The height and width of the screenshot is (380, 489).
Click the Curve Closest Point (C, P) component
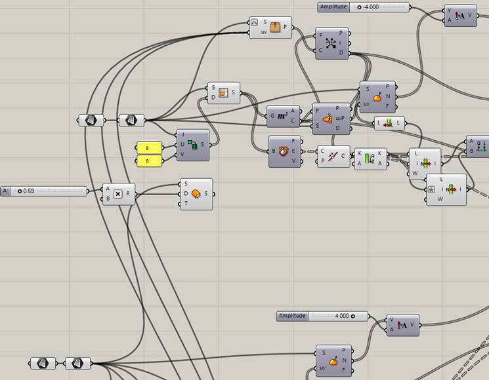pyautogui.click(x=333, y=157)
